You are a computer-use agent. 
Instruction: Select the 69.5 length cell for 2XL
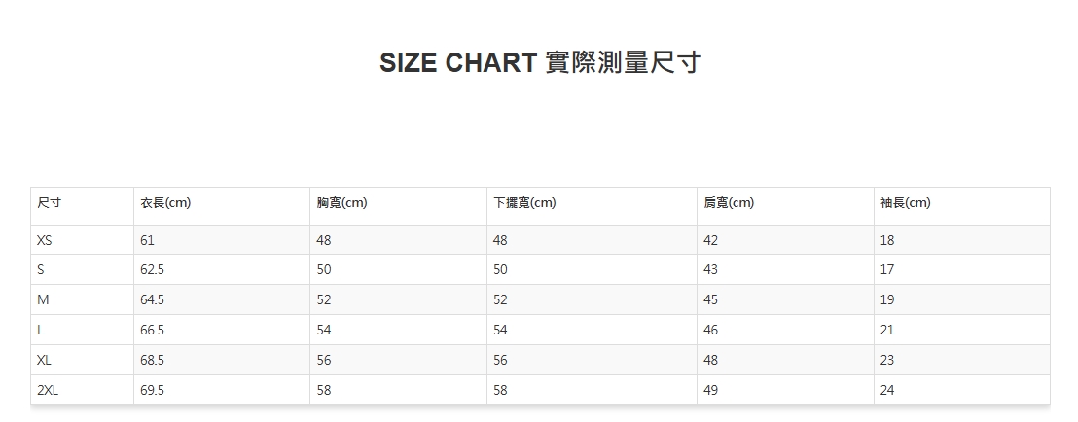click(x=153, y=390)
